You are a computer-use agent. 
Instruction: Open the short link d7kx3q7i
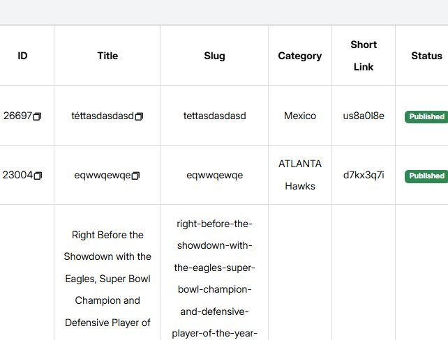[x=364, y=175]
